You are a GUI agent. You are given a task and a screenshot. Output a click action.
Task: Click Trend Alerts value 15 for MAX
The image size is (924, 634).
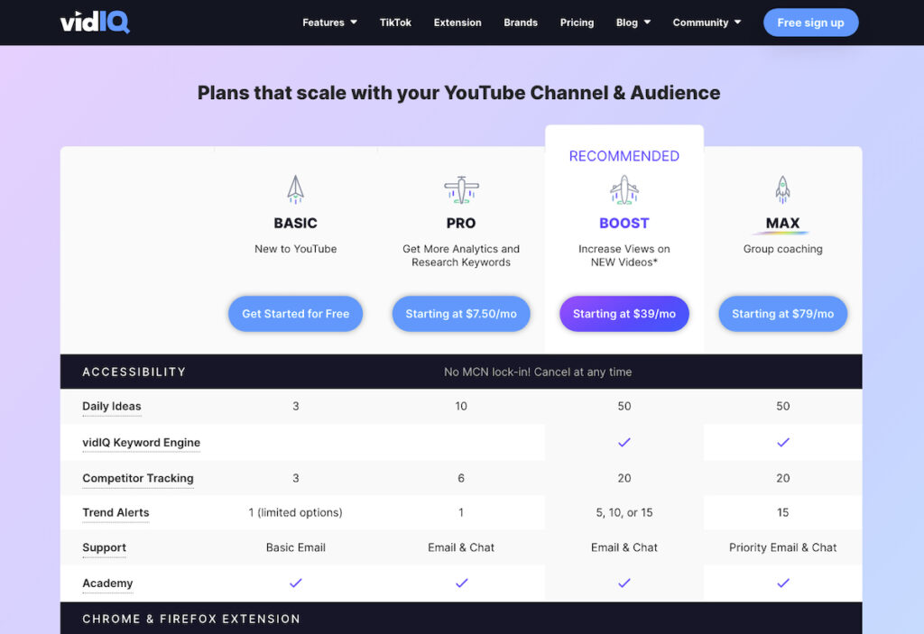[x=782, y=512]
